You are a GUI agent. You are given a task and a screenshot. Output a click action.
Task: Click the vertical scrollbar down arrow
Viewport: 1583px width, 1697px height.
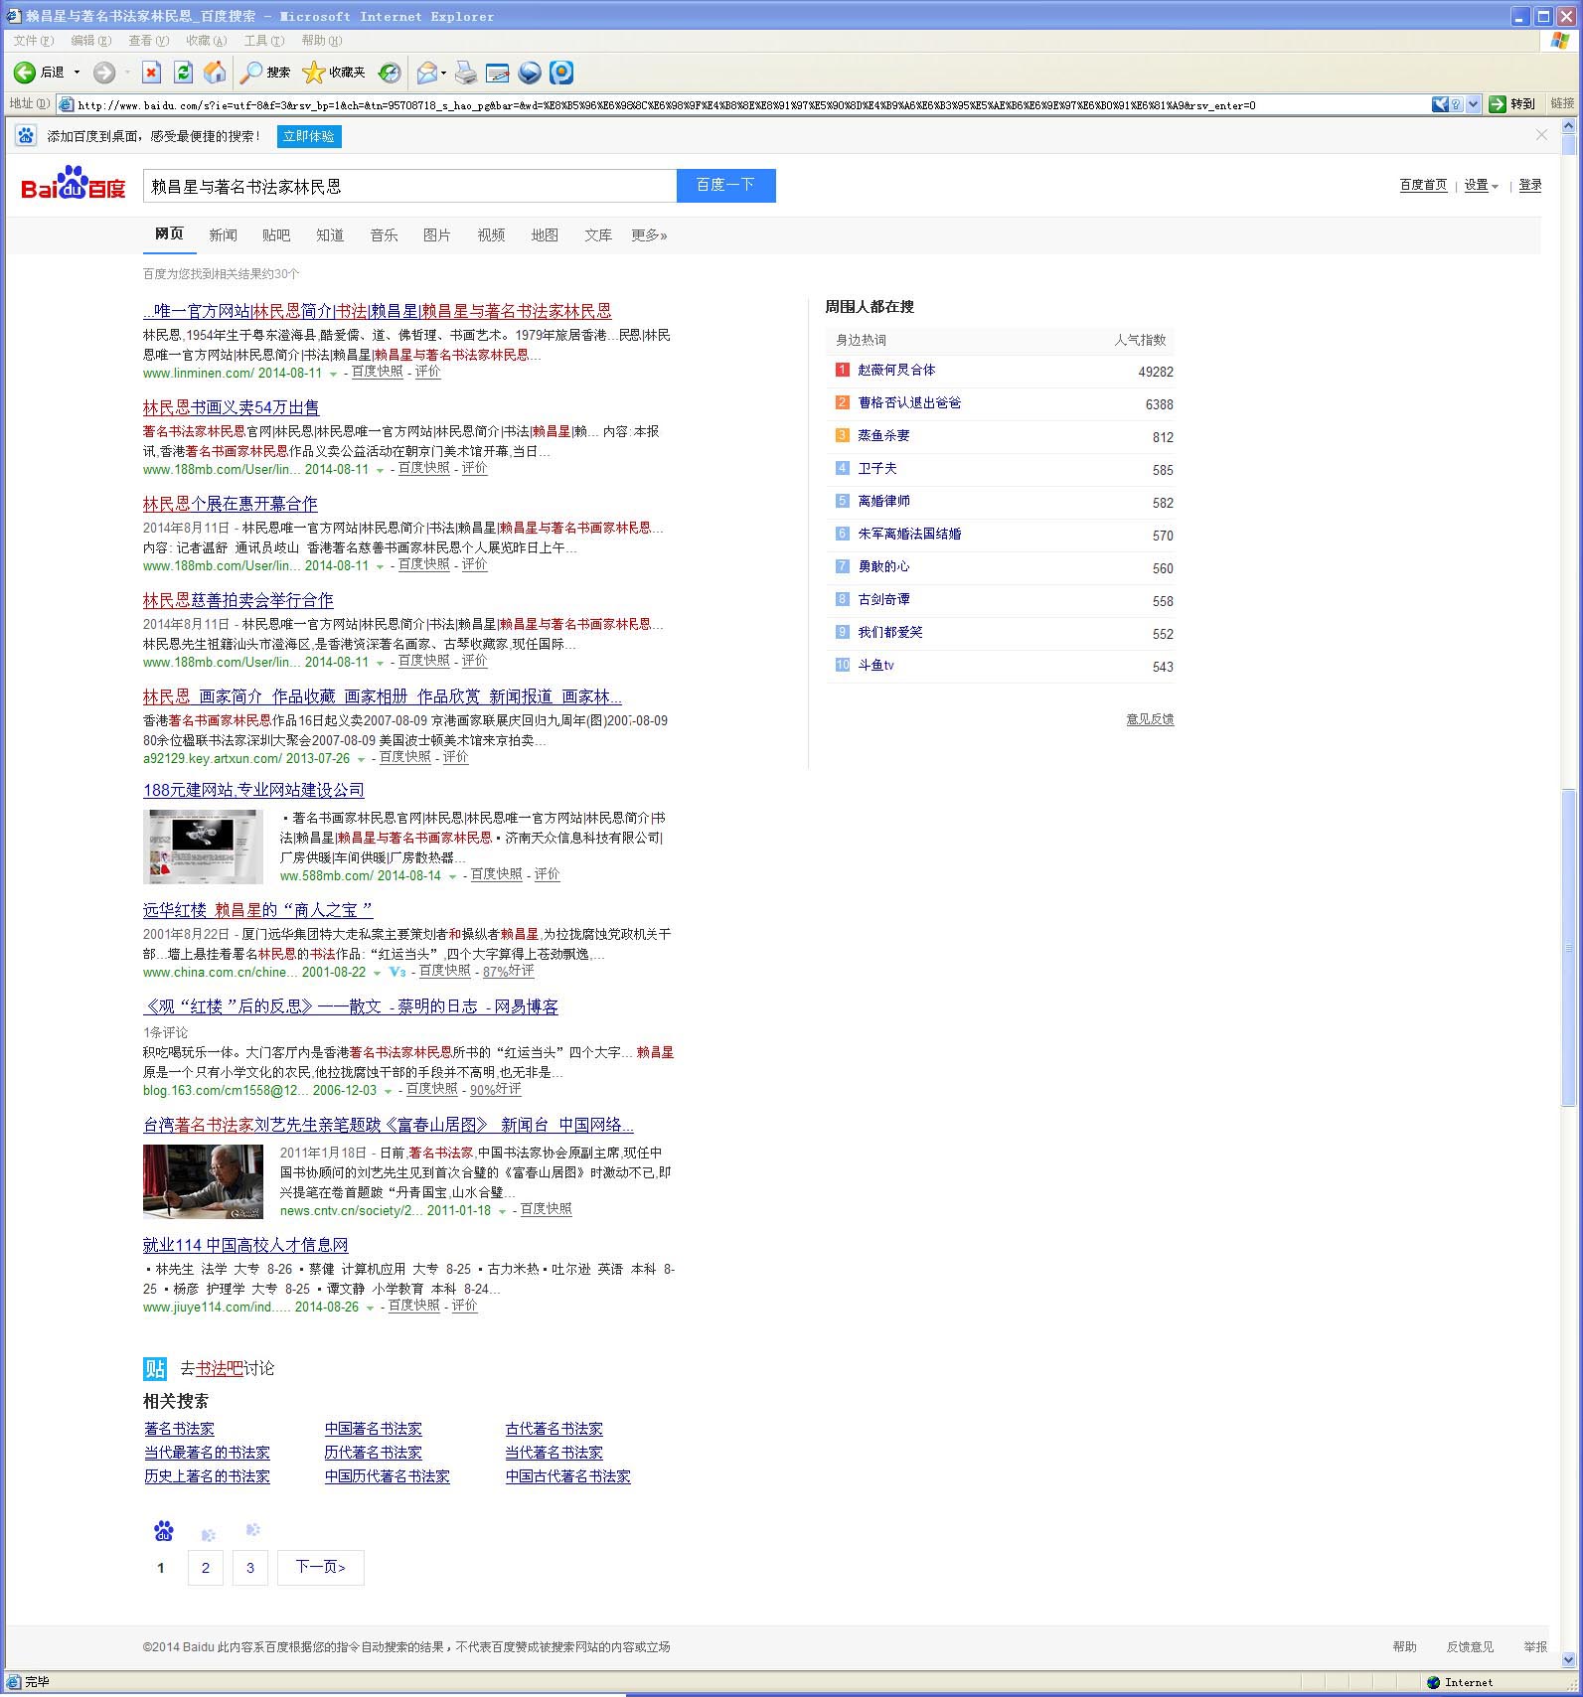(1569, 1659)
